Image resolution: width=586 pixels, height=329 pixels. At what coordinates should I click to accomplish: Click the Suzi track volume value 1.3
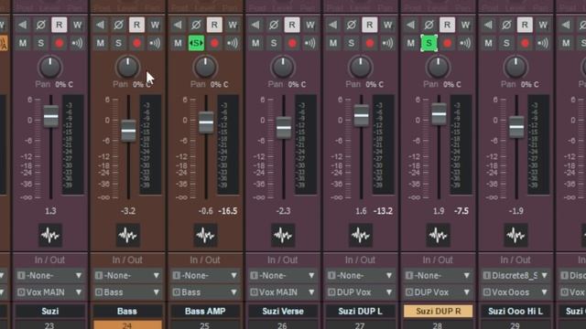(50, 211)
